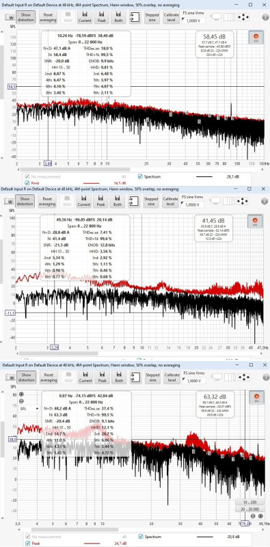Click Stepped sine in 41,45 dB window
This screenshot has height=547, width=270.
(x=151, y=201)
